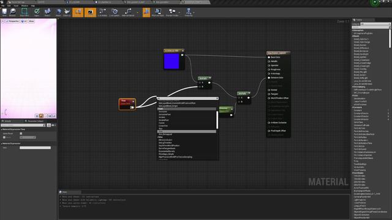Collapse the Constant3Vector node preview arrow
The height and width of the screenshot is (220, 392).
tap(183, 51)
